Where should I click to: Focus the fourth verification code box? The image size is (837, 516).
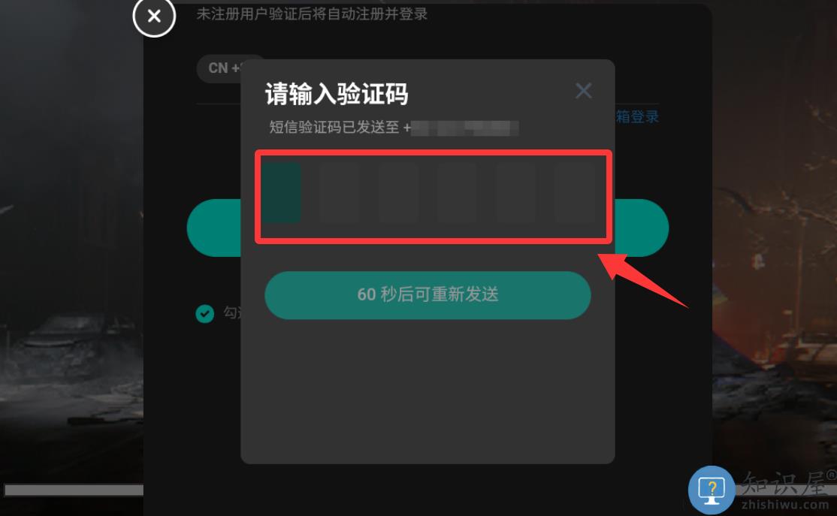[457, 192]
